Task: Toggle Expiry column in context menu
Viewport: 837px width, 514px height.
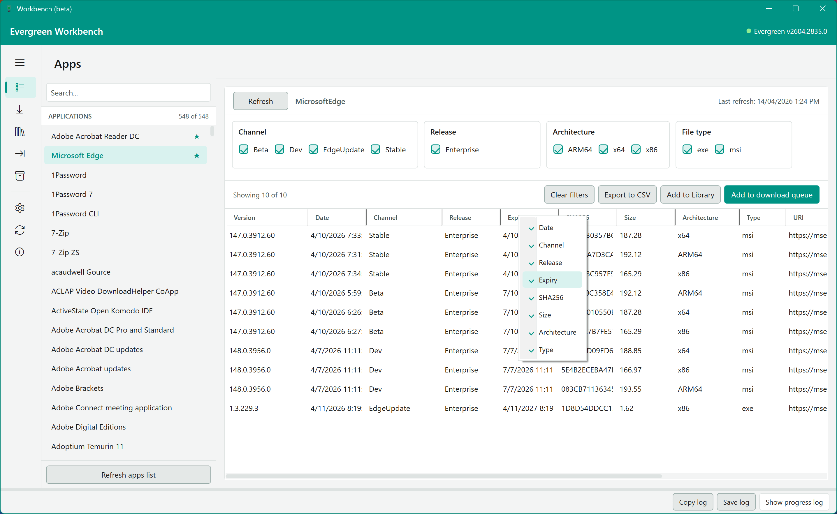Action: point(552,280)
